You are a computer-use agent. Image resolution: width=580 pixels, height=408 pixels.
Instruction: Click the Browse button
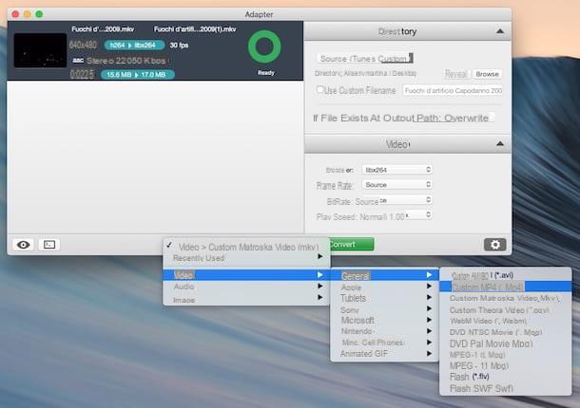(x=487, y=74)
